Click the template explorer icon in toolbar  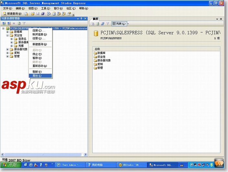pyautogui.click(x=64, y=14)
